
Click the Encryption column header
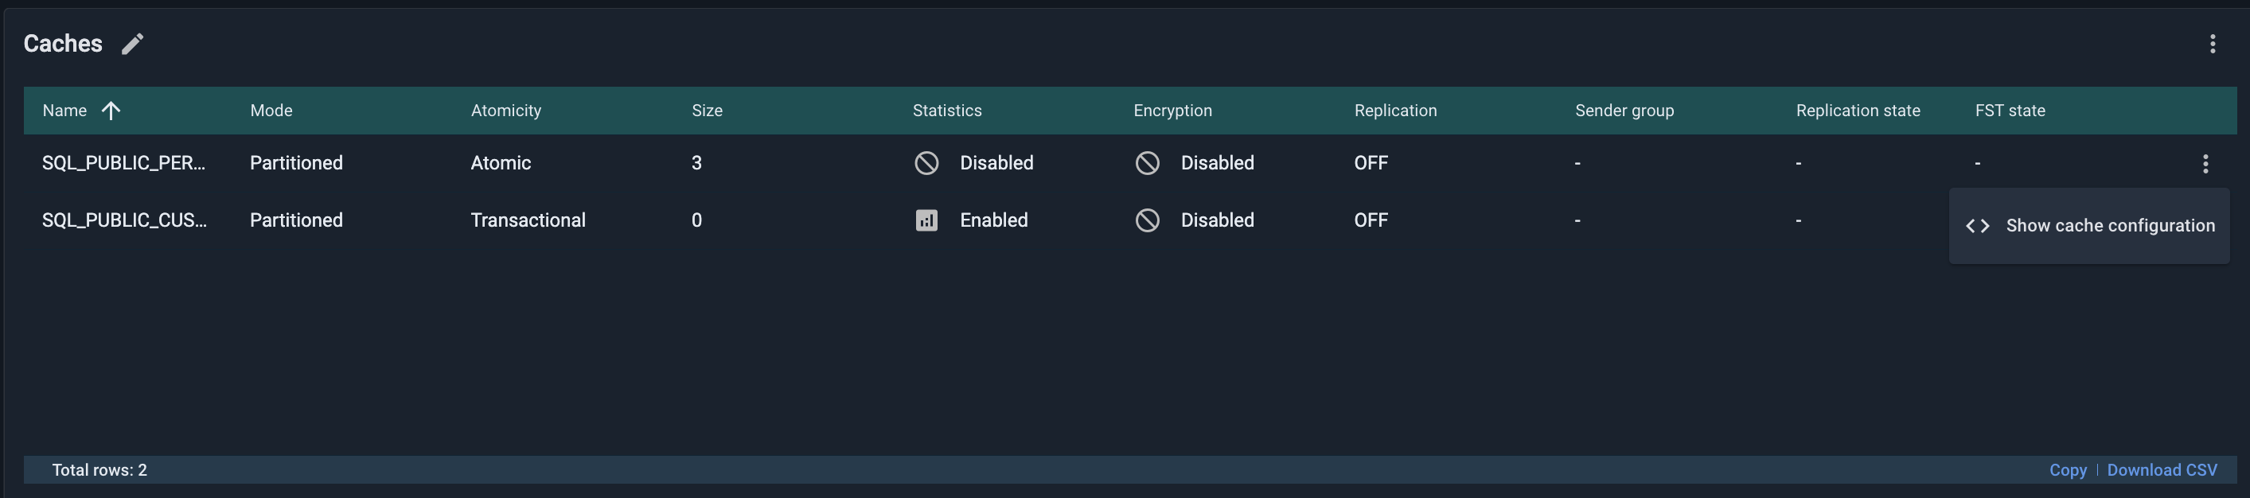pos(1172,111)
